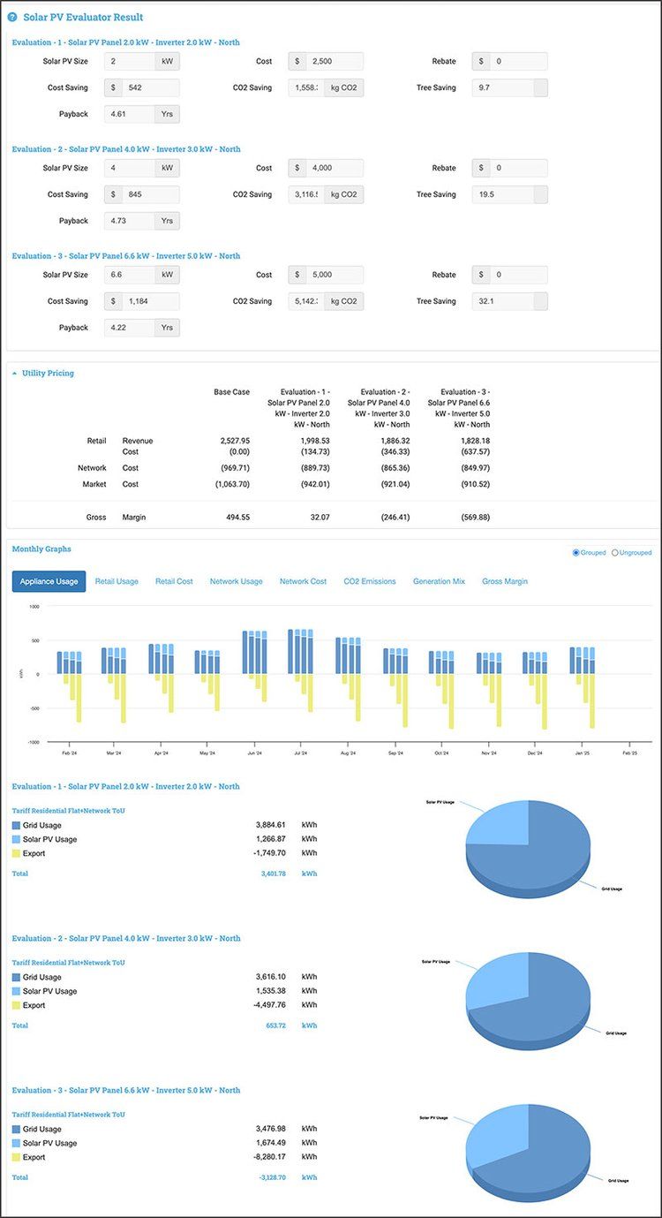The width and height of the screenshot is (662, 1218).
Task: Select the Ungrouped radio option
Action: click(x=615, y=553)
